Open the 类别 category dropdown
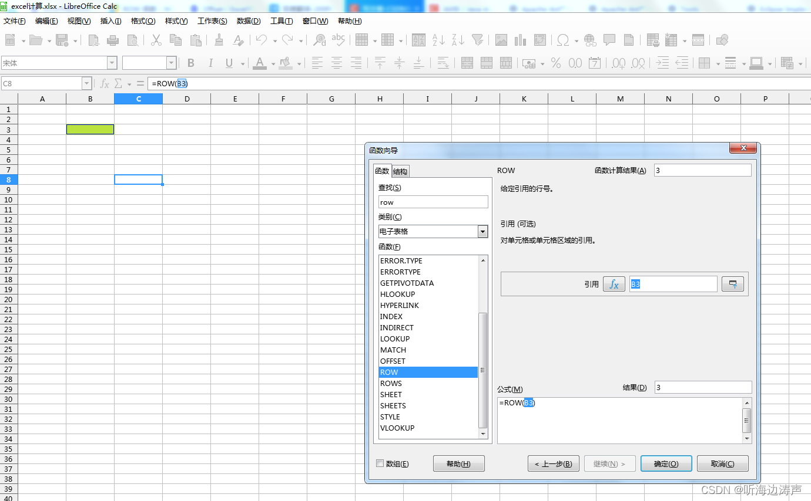Viewport: 811px width, 501px height. 483,231
